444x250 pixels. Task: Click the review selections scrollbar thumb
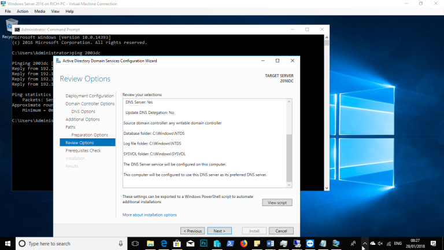(x=289, y=157)
